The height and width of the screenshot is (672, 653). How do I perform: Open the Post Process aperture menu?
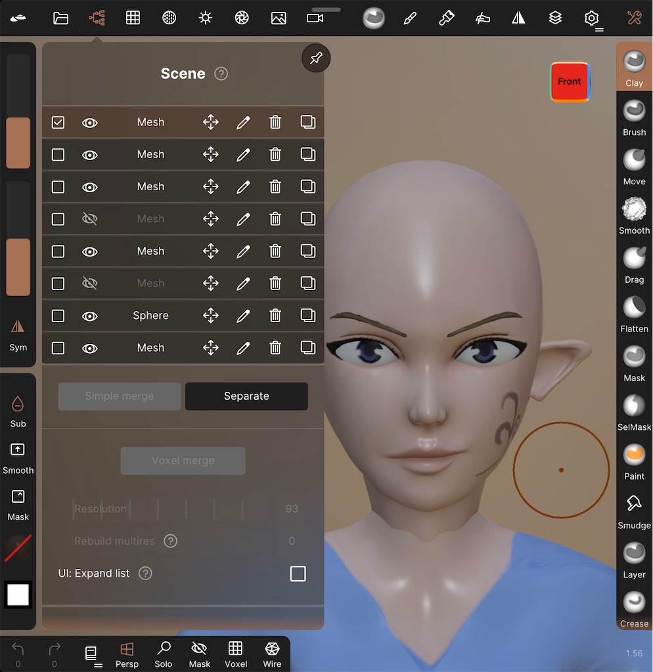[x=242, y=18]
